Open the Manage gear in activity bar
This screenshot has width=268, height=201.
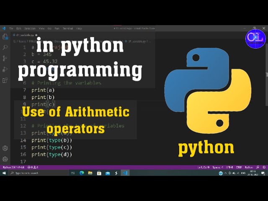[x=5, y=159]
